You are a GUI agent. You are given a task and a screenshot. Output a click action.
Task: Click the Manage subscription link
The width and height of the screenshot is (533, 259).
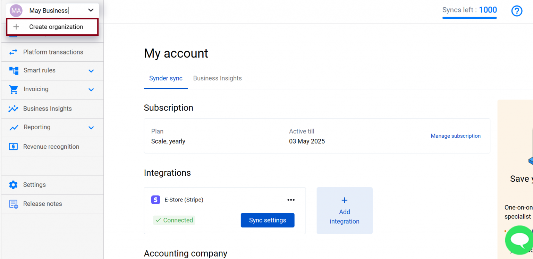[456, 136]
